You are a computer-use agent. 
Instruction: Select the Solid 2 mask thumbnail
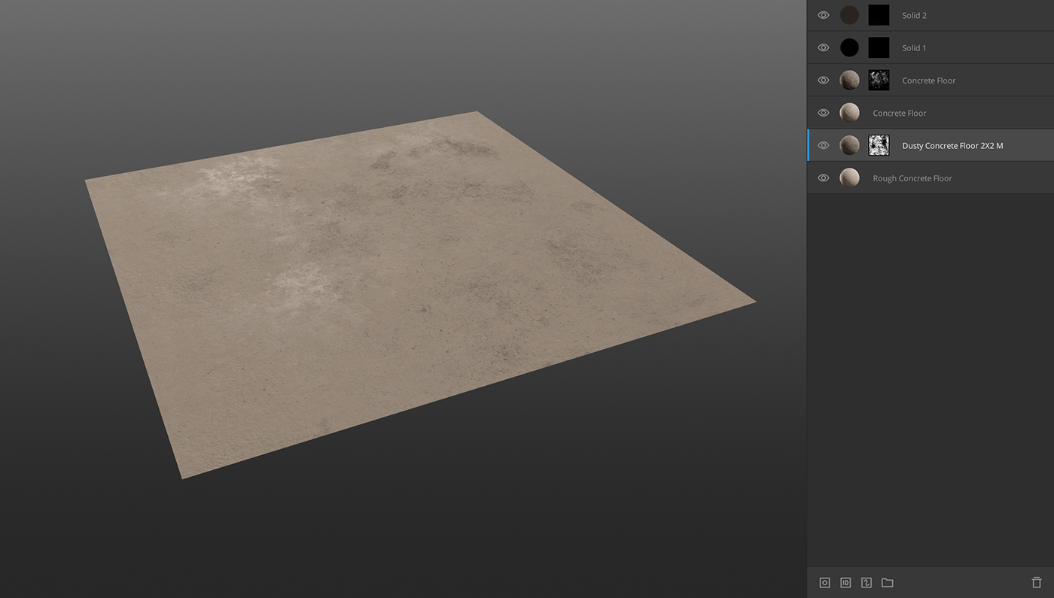coord(879,15)
